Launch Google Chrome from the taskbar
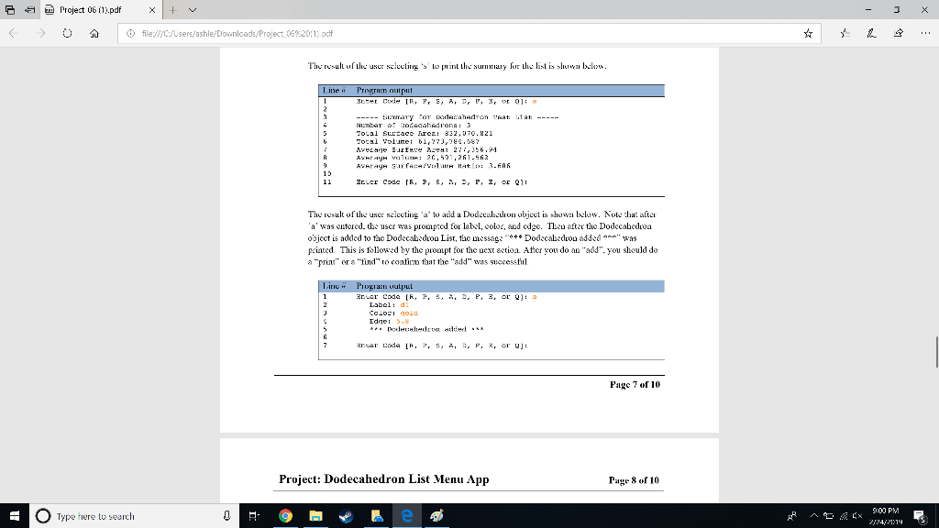The height and width of the screenshot is (528, 939). point(284,515)
